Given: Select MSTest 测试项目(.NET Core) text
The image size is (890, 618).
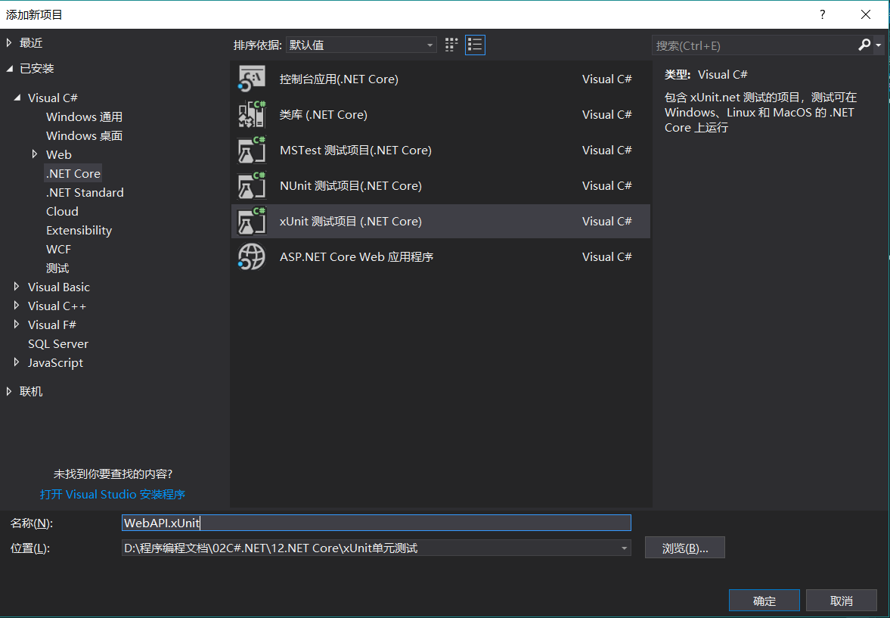Looking at the screenshot, I should pyautogui.click(x=355, y=150).
